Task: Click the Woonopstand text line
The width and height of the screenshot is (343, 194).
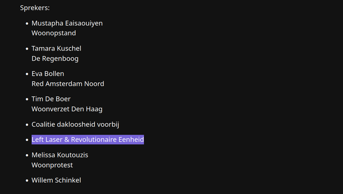Action: [54, 33]
